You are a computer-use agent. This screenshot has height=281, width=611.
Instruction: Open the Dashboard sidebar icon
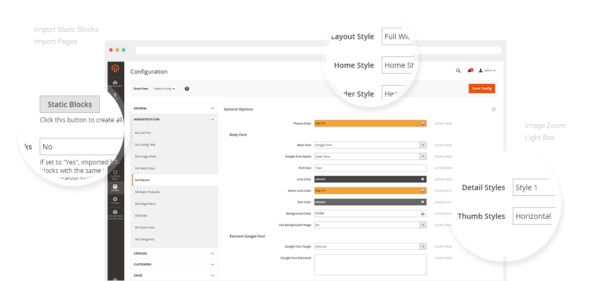115,84
